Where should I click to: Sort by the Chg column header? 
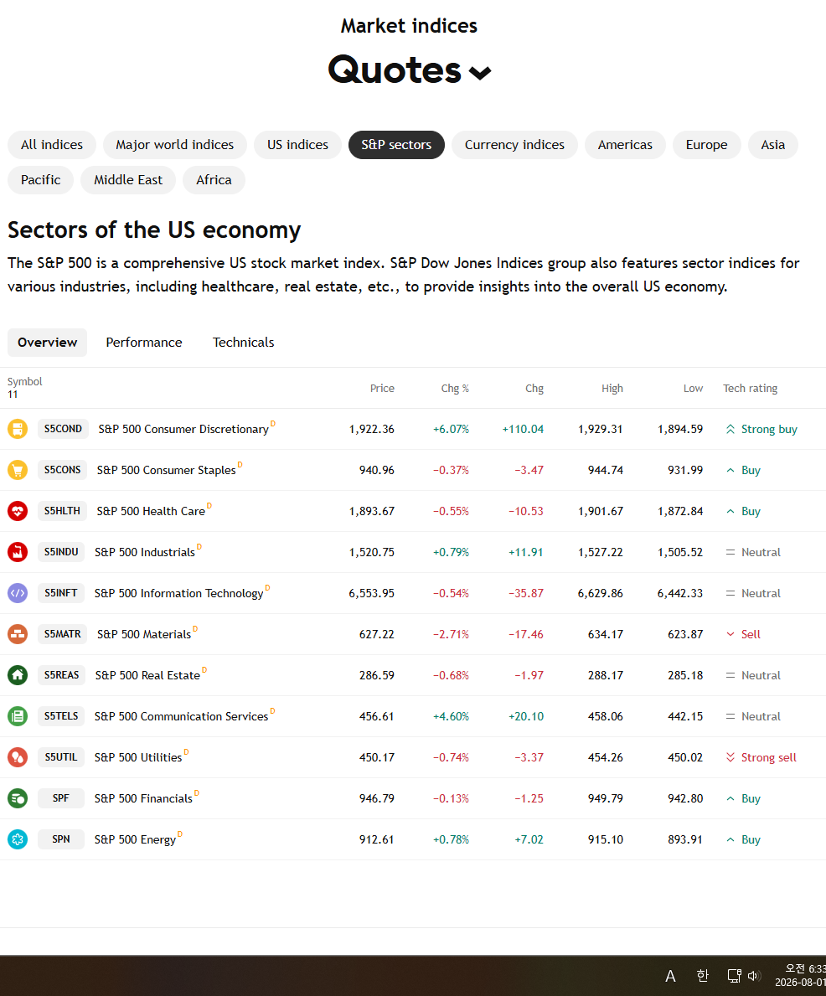click(x=534, y=388)
